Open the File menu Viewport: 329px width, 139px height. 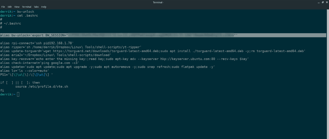[3, 7]
